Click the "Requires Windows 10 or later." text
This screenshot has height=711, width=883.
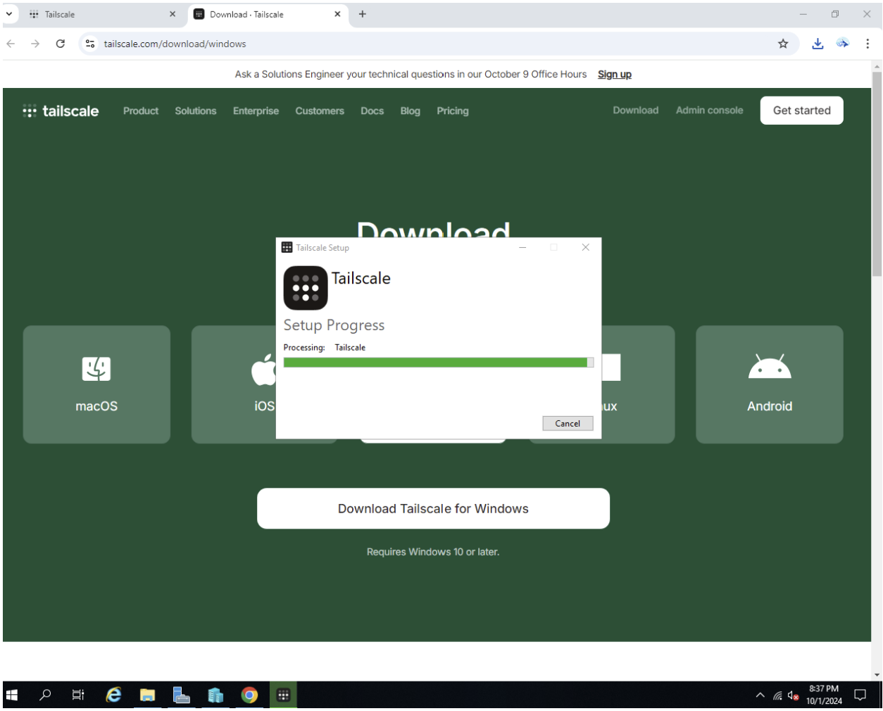[433, 552]
